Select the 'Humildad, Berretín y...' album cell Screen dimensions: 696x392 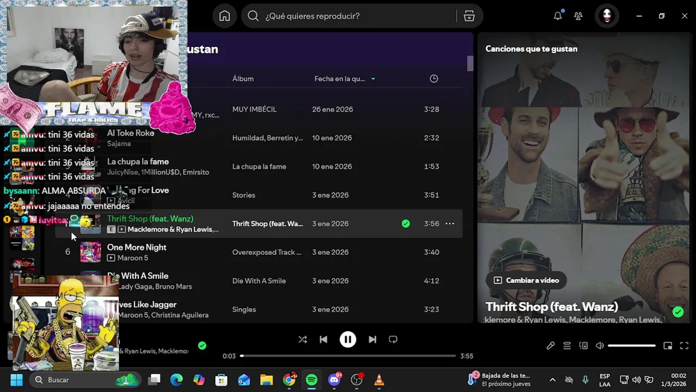coord(268,138)
